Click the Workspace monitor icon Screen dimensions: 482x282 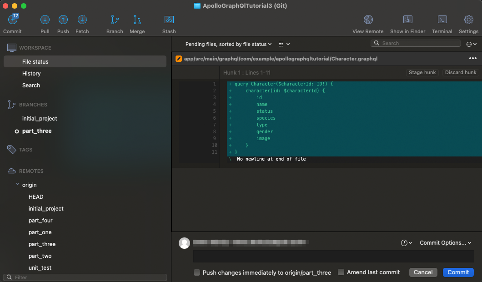(12, 48)
